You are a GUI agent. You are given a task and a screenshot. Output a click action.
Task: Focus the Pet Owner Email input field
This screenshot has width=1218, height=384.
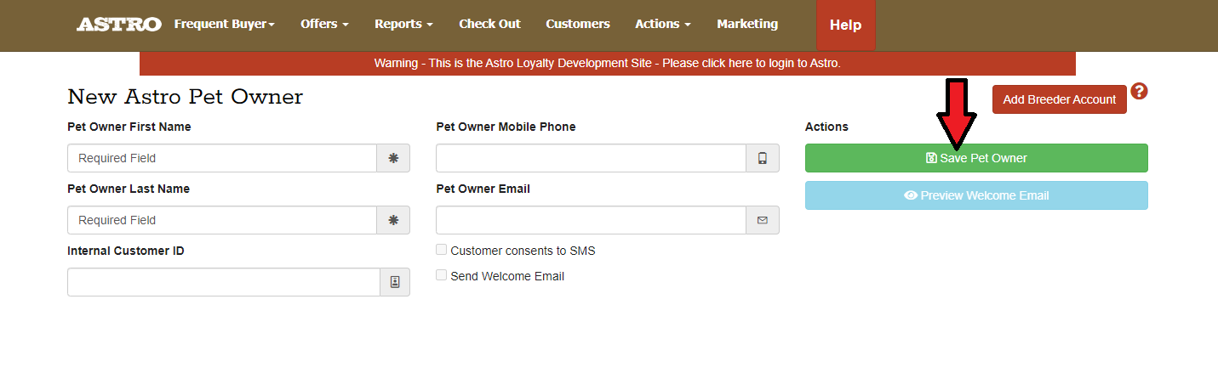click(x=591, y=220)
